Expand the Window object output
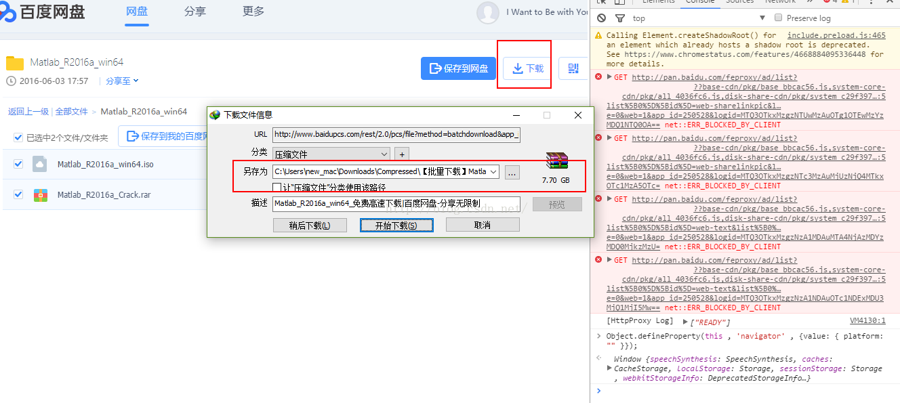900x403 pixels. [609, 368]
